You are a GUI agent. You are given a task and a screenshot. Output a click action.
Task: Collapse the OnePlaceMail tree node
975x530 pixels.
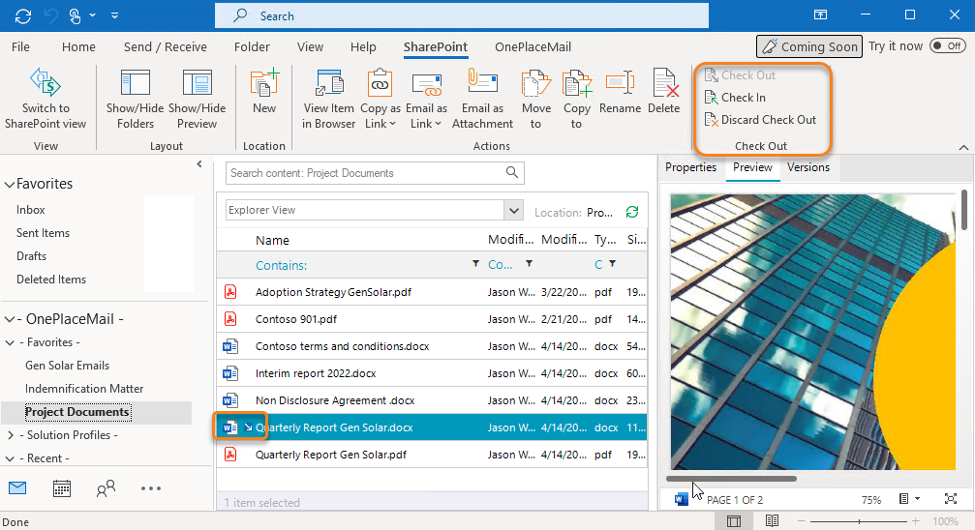point(10,319)
